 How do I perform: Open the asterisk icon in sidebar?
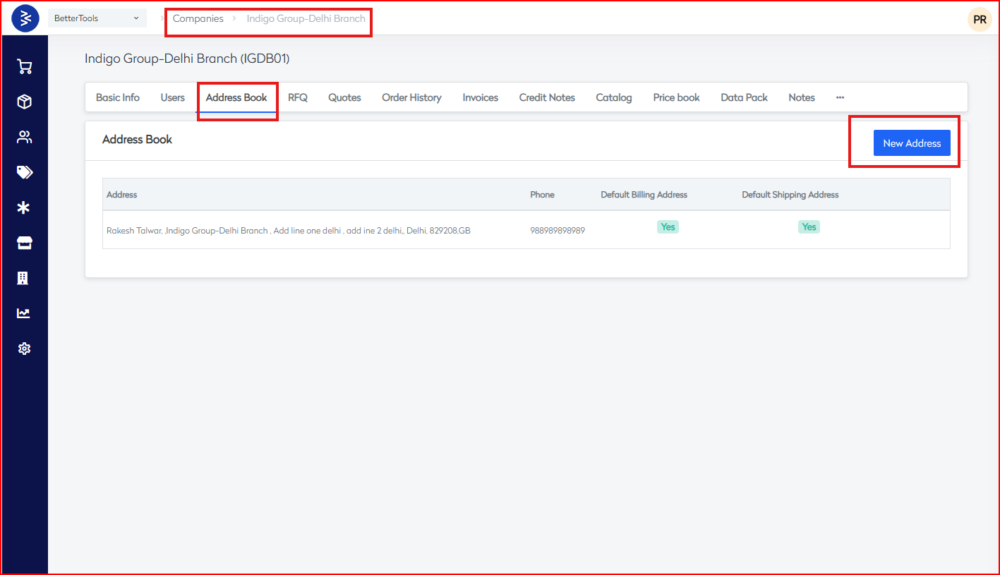tap(25, 207)
